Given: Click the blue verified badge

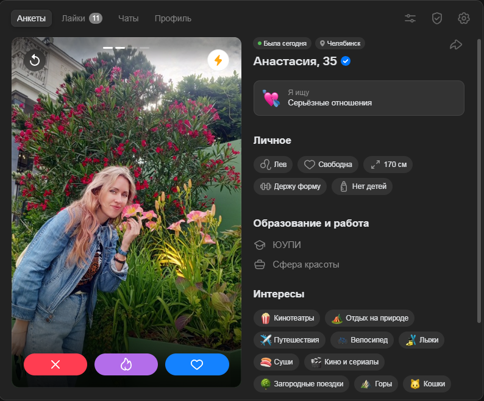Looking at the screenshot, I should point(346,61).
